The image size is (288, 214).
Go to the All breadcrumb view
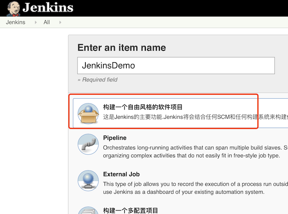tap(47, 22)
